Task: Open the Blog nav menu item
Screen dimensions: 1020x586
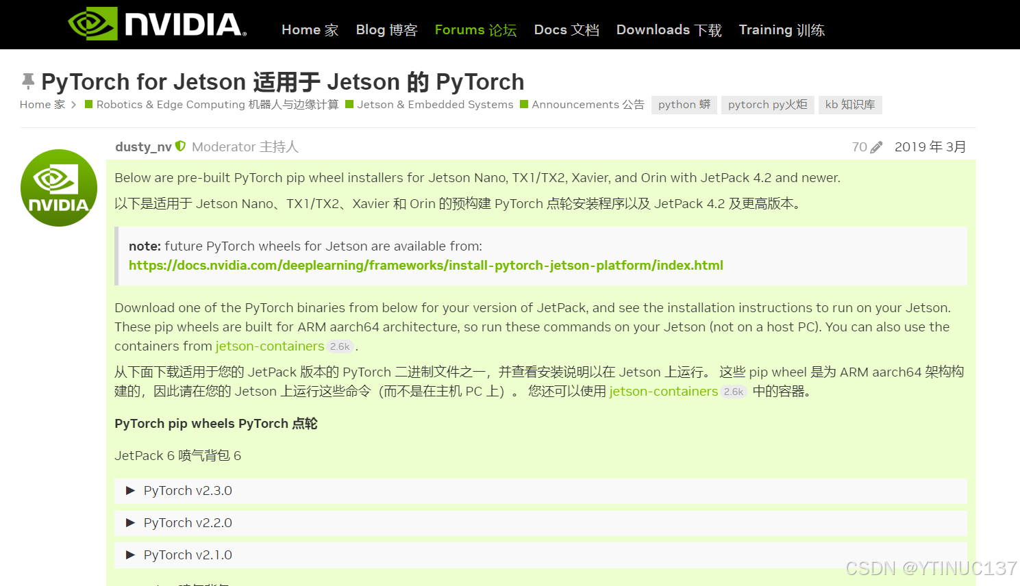Action: point(386,30)
